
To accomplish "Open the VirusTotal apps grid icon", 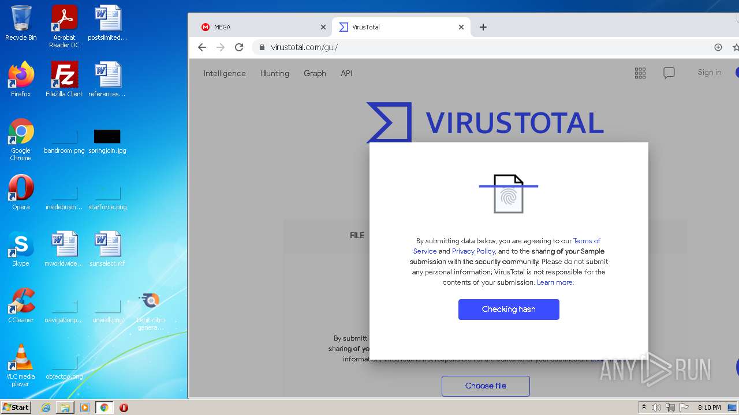I will point(640,73).
